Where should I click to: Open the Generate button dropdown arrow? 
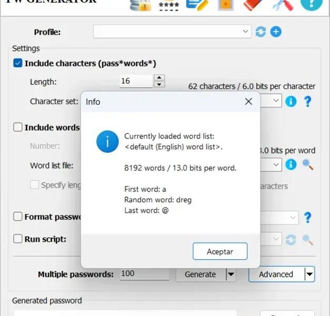point(231,274)
